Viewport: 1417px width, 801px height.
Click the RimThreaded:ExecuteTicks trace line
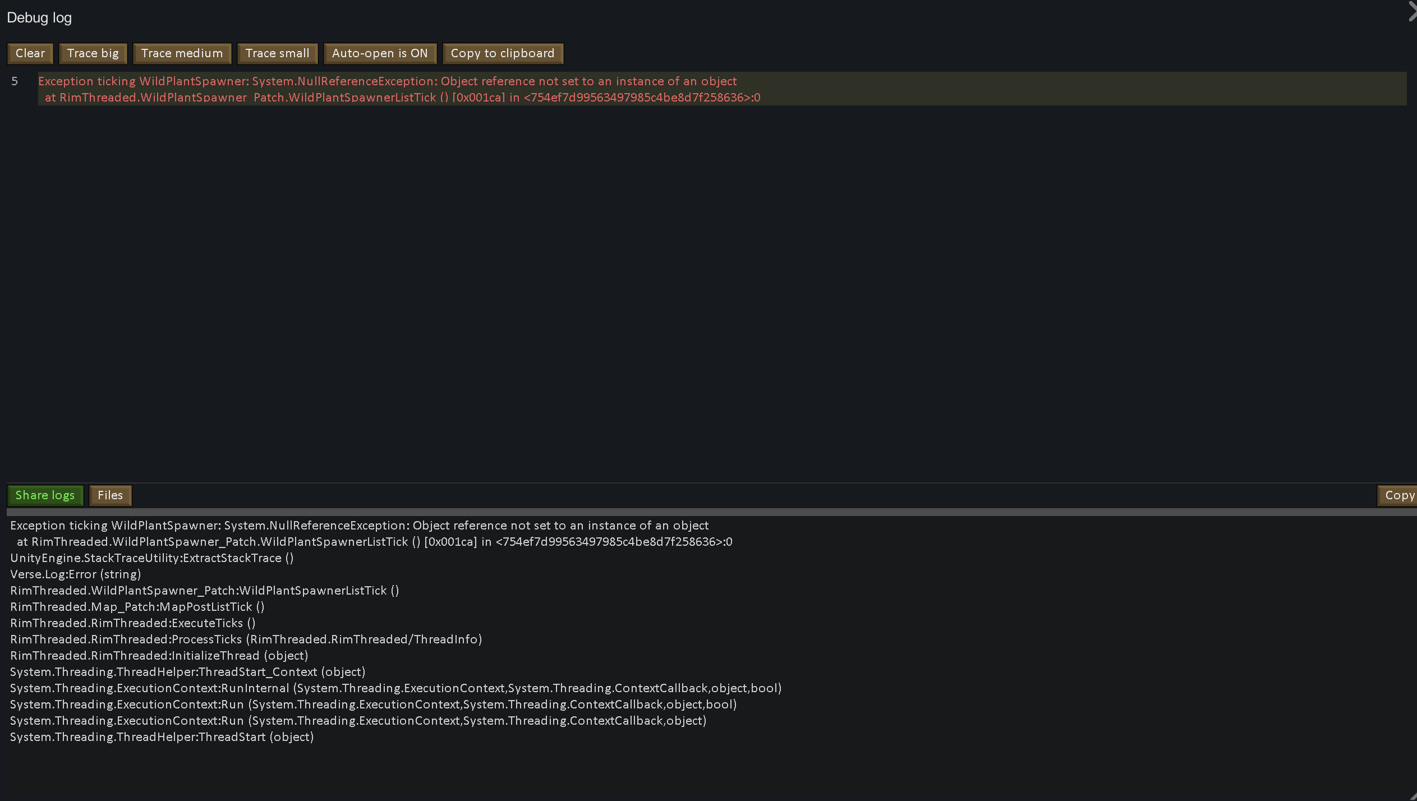coord(132,623)
